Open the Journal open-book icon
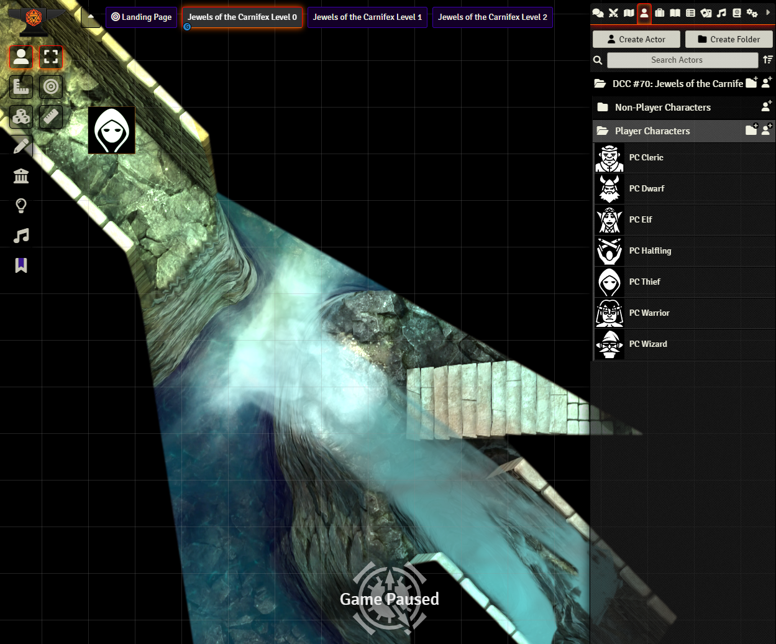Image resolution: width=776 pixels, height=644 pixels. click(x=675, y=12)
